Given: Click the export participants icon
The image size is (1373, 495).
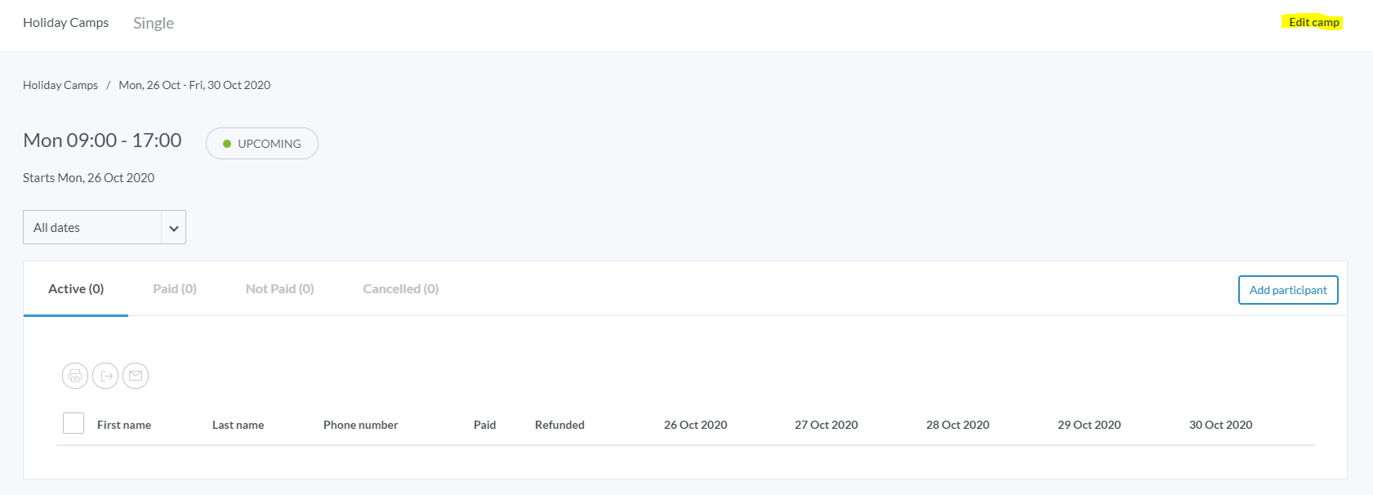Looking at the screenshot, I should pos(105,376).
